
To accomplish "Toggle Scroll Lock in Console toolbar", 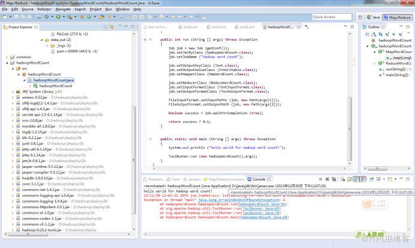I will click(349, 179).
